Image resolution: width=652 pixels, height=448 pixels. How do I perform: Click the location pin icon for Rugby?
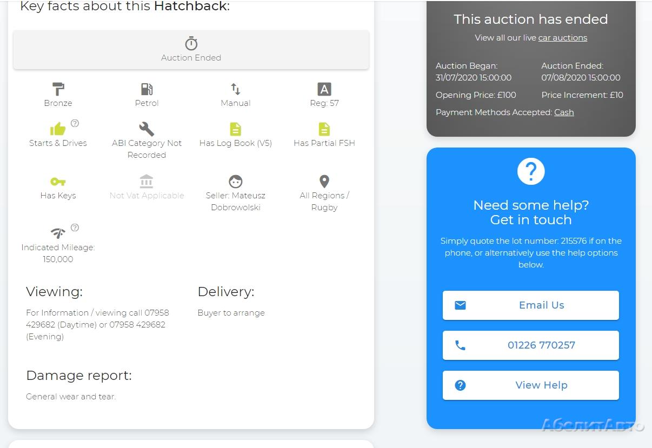[324, 181]
